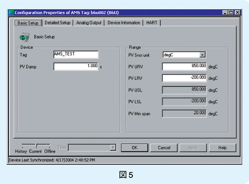The height and width of the screenshot is (184, 249).
Task: Click the Cancel button
Action: click(x=164, y=148)
